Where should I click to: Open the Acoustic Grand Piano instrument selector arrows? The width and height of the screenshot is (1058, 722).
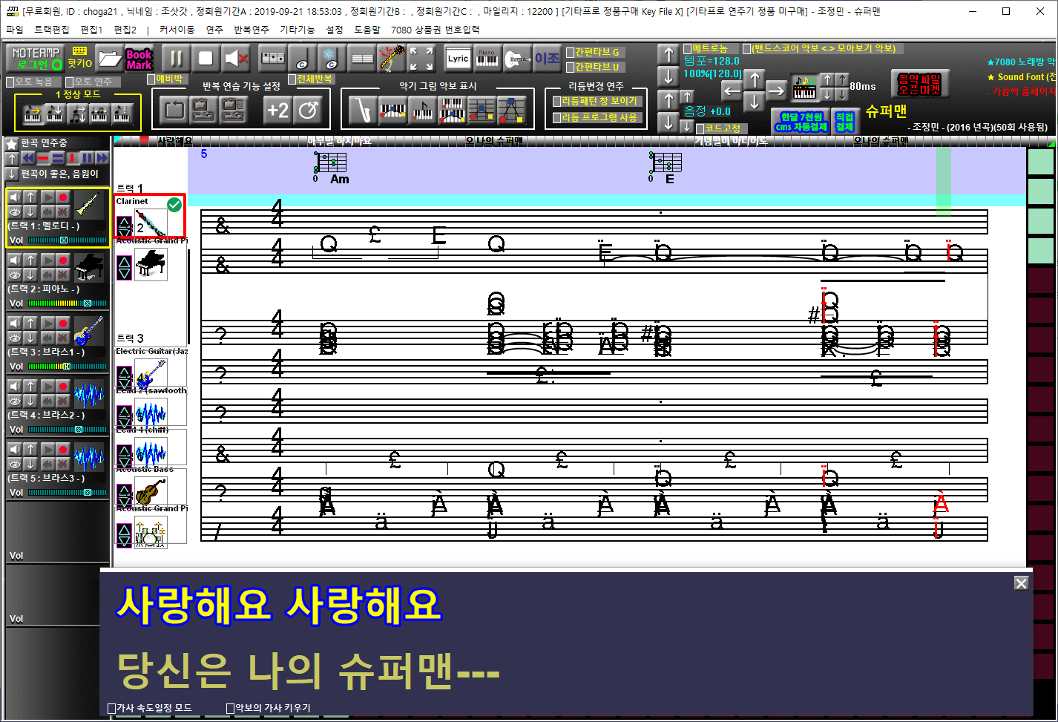(x=124, y=267)
